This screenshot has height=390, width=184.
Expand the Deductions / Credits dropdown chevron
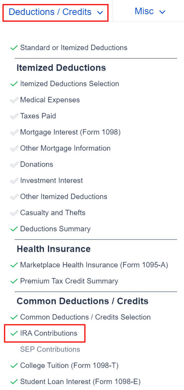pos(100,12)
